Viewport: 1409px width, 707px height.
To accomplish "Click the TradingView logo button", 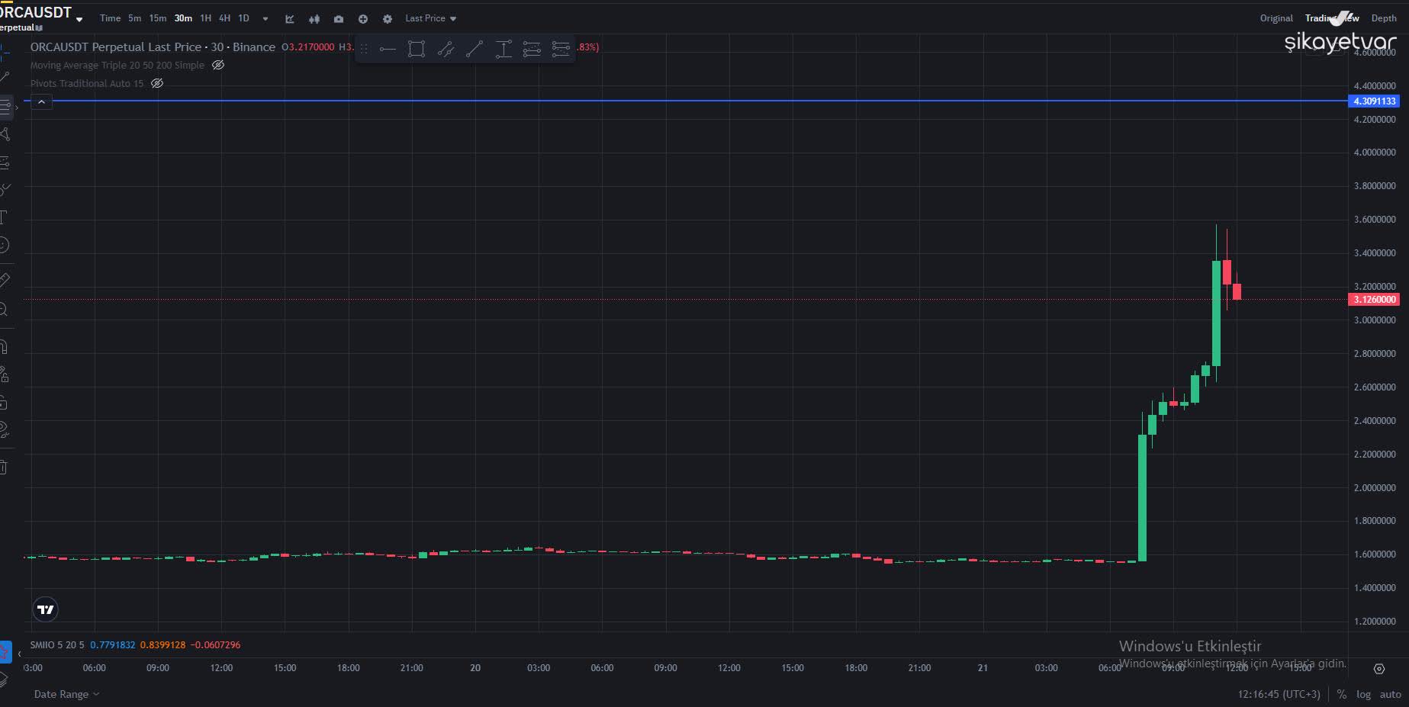I will pos(45,609).
